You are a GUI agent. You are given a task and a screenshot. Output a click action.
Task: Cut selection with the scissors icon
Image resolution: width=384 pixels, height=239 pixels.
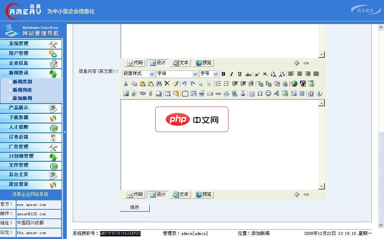126,84
